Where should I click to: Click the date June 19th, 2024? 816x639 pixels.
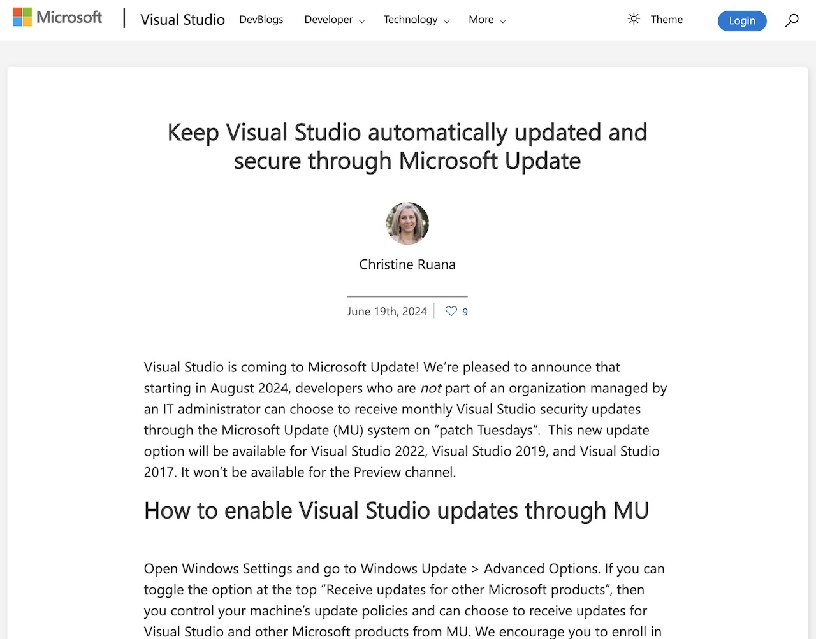point(387,312)
